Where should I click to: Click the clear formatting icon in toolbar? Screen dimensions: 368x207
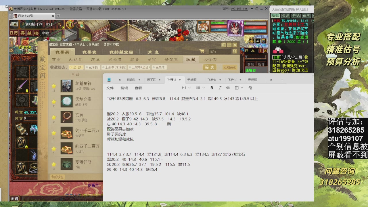click(250, 88)
